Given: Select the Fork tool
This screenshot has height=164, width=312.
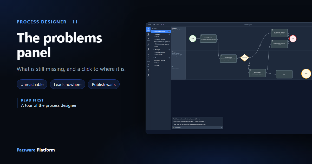Looking at the screenshot, I should (148, 65).
